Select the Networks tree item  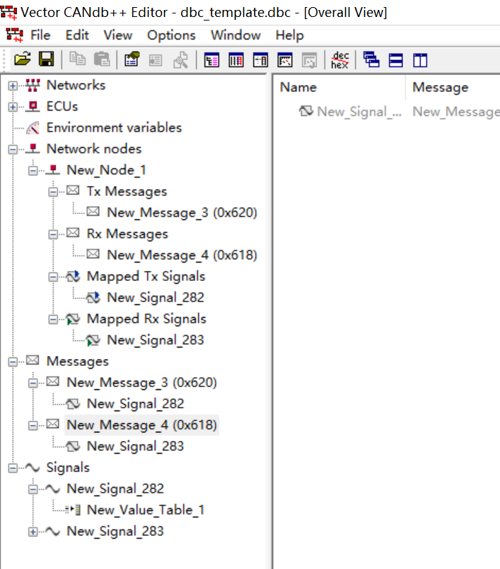(76, 85)
